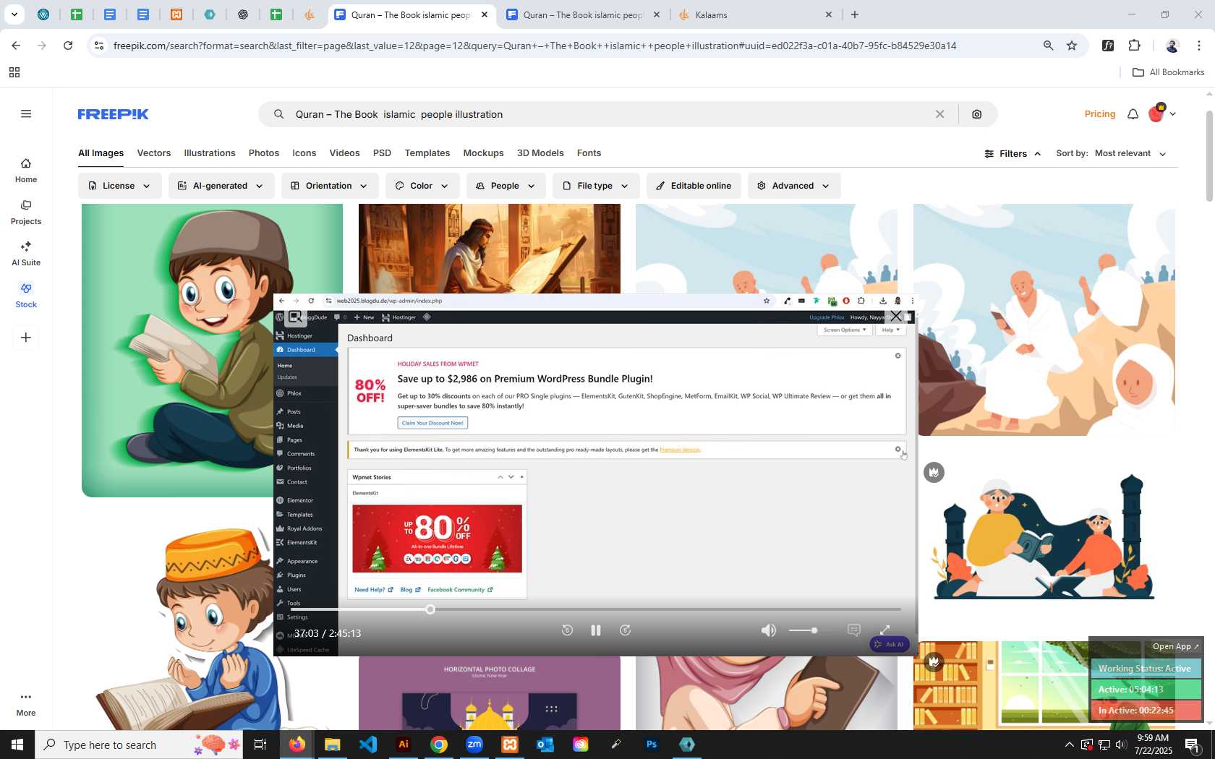Pause the video playback
This screenshot has width=1215, height=759.
pyautogui.click(x=596, y=630)
